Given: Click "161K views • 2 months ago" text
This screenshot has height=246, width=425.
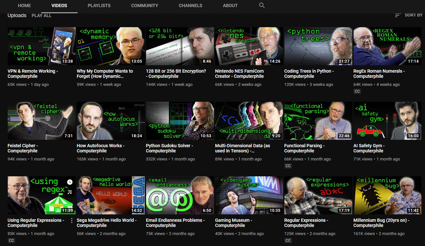Looking at the screenshot, I should [x=379, y=234].
